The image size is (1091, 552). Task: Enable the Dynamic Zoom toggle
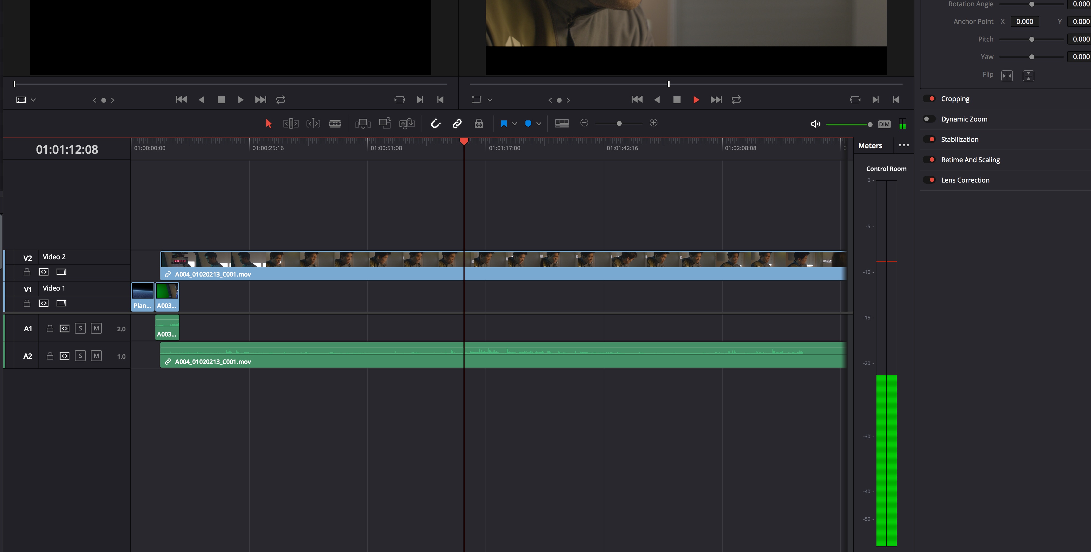[x=929, y=119]
